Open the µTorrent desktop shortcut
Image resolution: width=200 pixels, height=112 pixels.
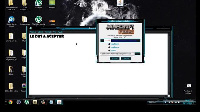39,4
